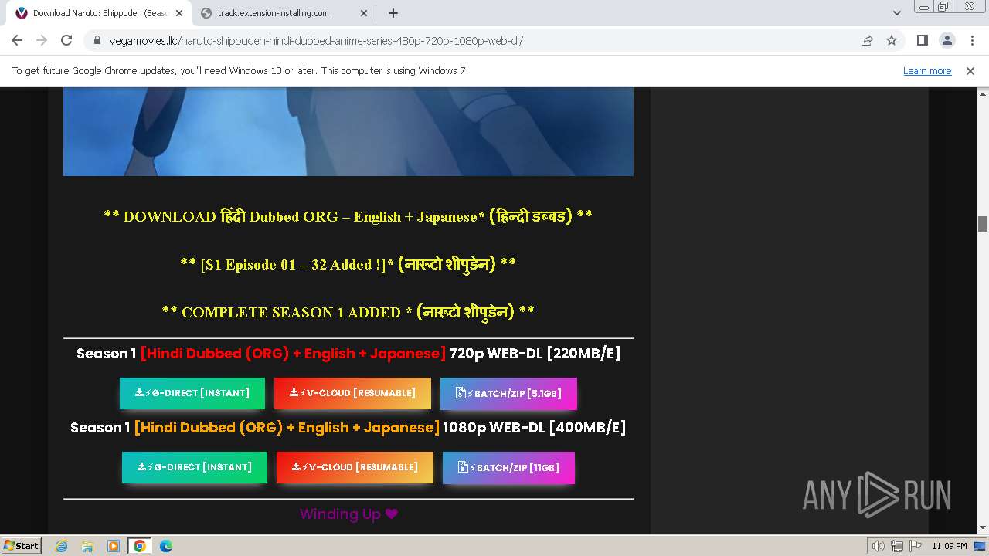Image resolution: width=989 pixels, height=556 pixels.
Task: Go back to previous page
Action: point(17,40)
